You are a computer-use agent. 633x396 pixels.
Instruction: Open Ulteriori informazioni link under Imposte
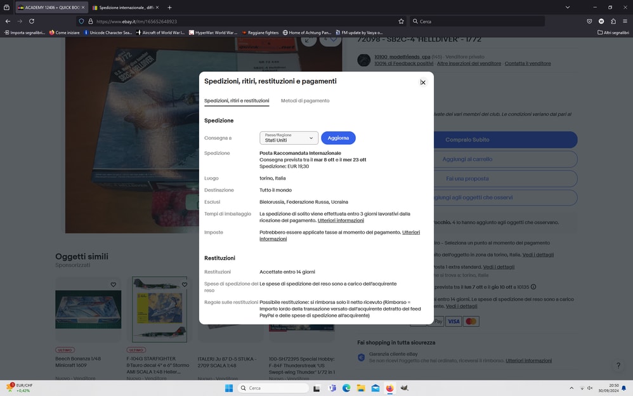point(410,232)
